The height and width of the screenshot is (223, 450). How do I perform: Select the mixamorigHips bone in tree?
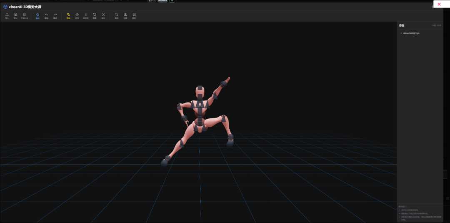(x=411, y=33)
